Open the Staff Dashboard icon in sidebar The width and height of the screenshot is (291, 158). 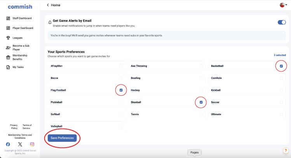point(8,18)
